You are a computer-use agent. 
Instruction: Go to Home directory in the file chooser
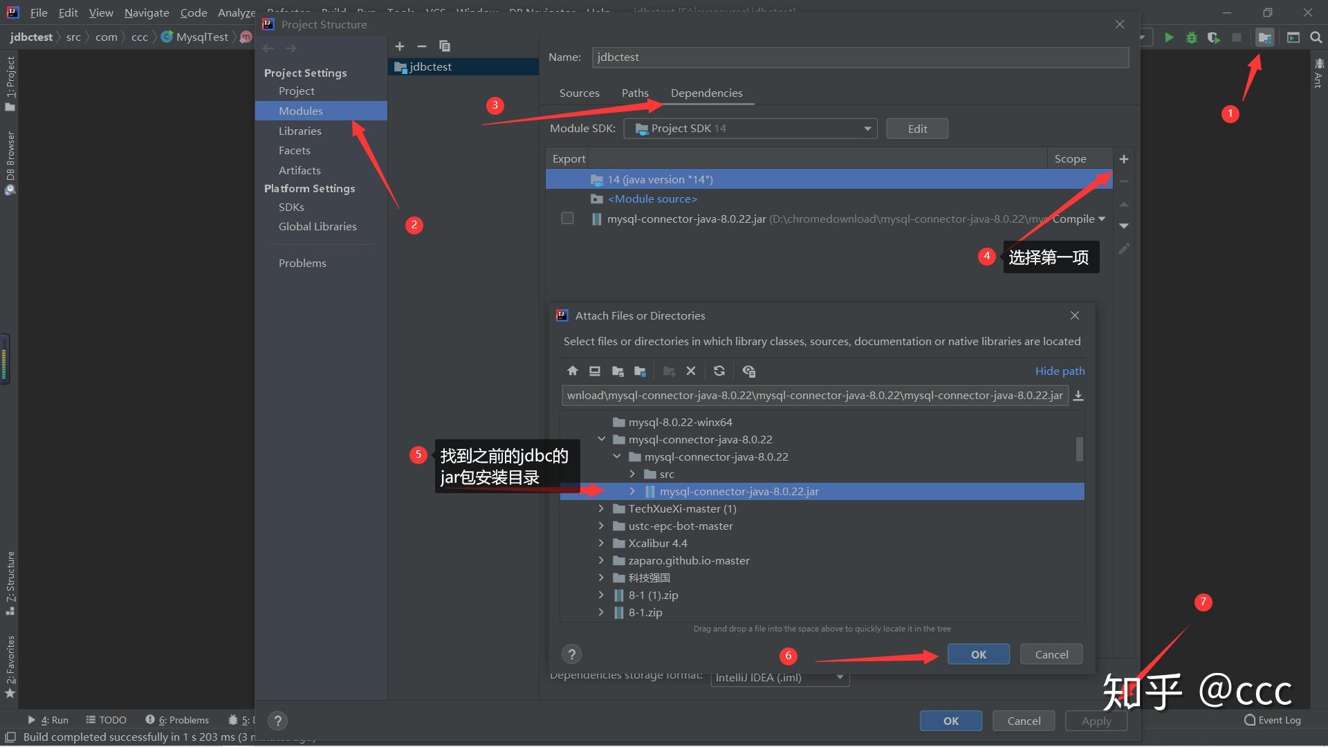pos(573,371)
